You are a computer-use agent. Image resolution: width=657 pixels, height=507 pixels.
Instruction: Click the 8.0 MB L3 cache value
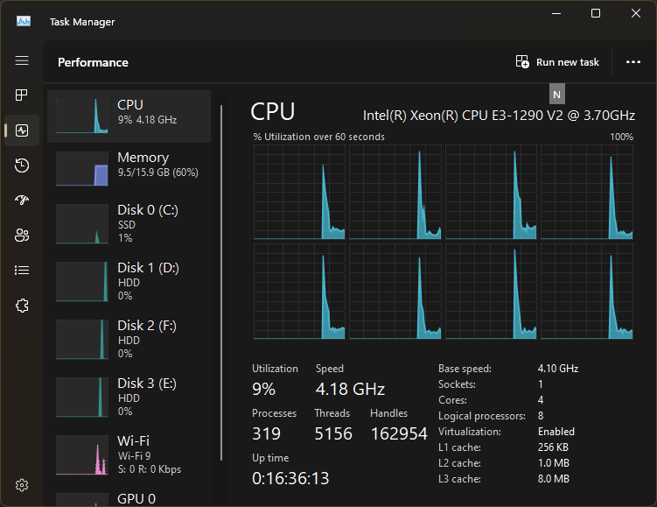553,479
